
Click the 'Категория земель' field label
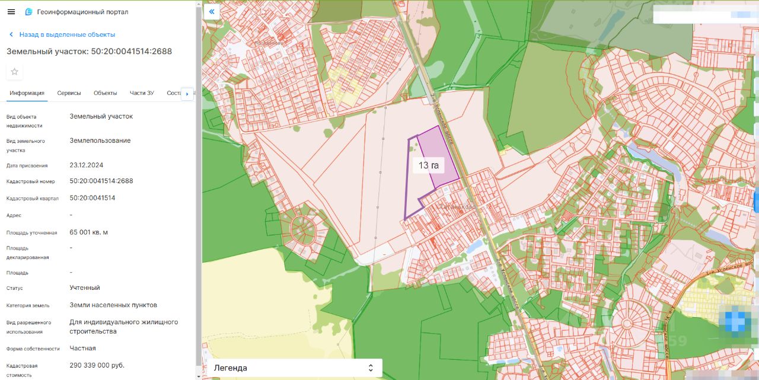(x=28, y=305)
